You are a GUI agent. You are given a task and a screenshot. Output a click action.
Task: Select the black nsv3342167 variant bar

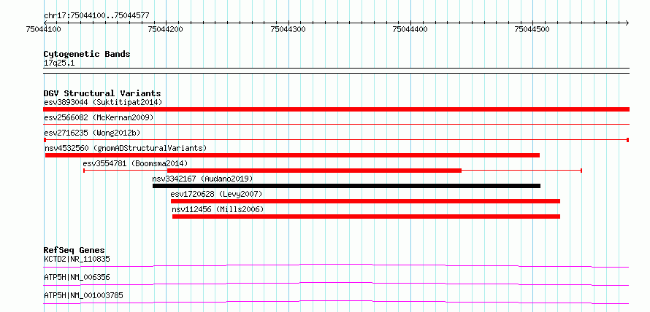click(347, 186)
